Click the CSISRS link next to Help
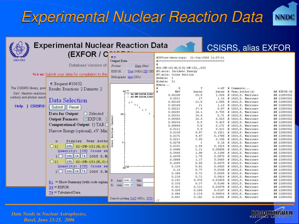This screenshot has height=224, width=299. [x=37, y=106]
